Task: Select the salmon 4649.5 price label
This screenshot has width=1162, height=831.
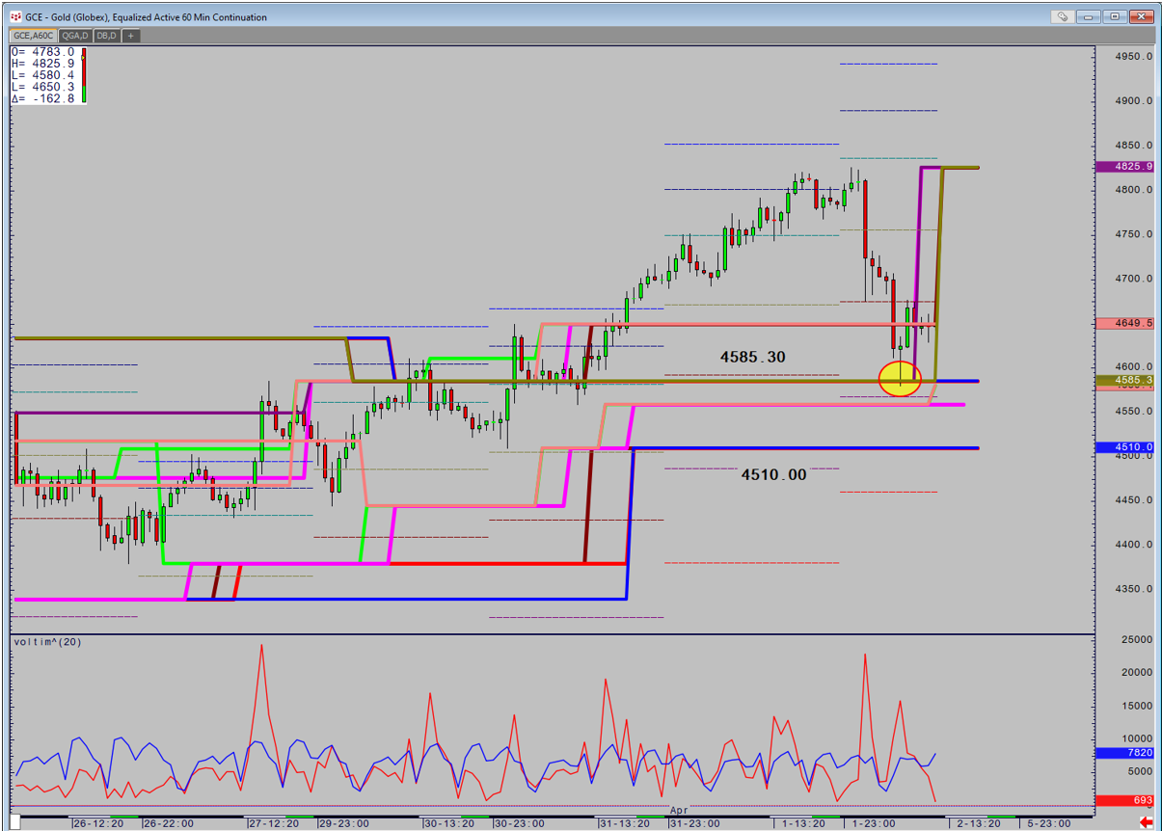Action: point(1124,324)
